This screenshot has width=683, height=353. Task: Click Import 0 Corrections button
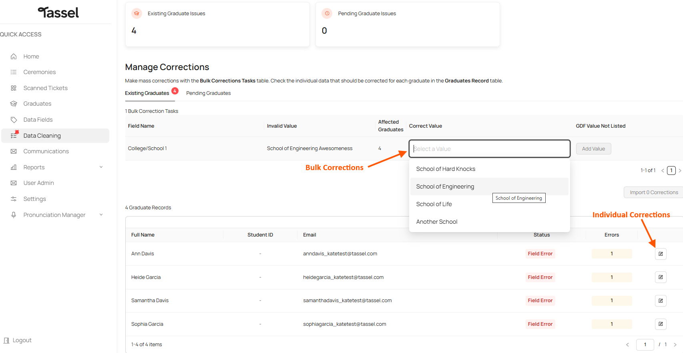[653, 193]
